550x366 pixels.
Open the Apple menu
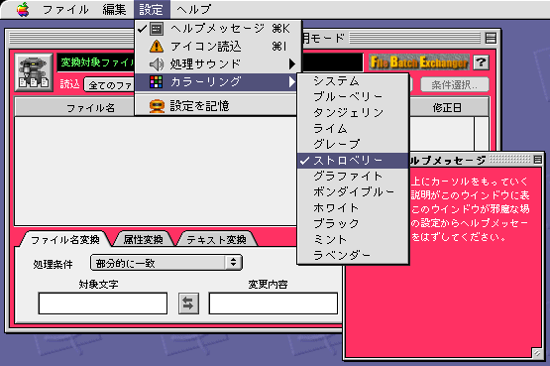point(23,10)
